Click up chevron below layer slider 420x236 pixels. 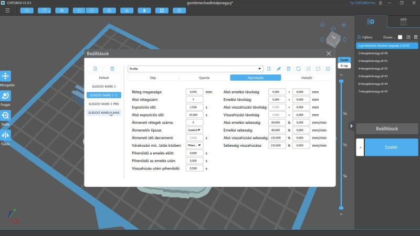coord(341,214)
